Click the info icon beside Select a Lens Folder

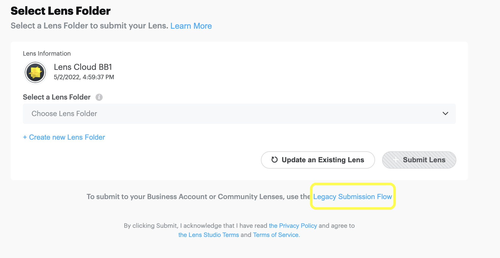(99, 97)
